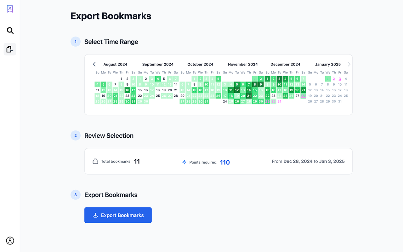Select November 21 dark green day
This screenshot has width=403, height=252.
[249, 96]
